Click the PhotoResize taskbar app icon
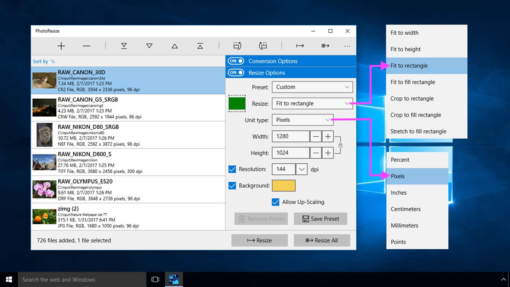Viewport: 510px width, 287px height. pos(174,279)
